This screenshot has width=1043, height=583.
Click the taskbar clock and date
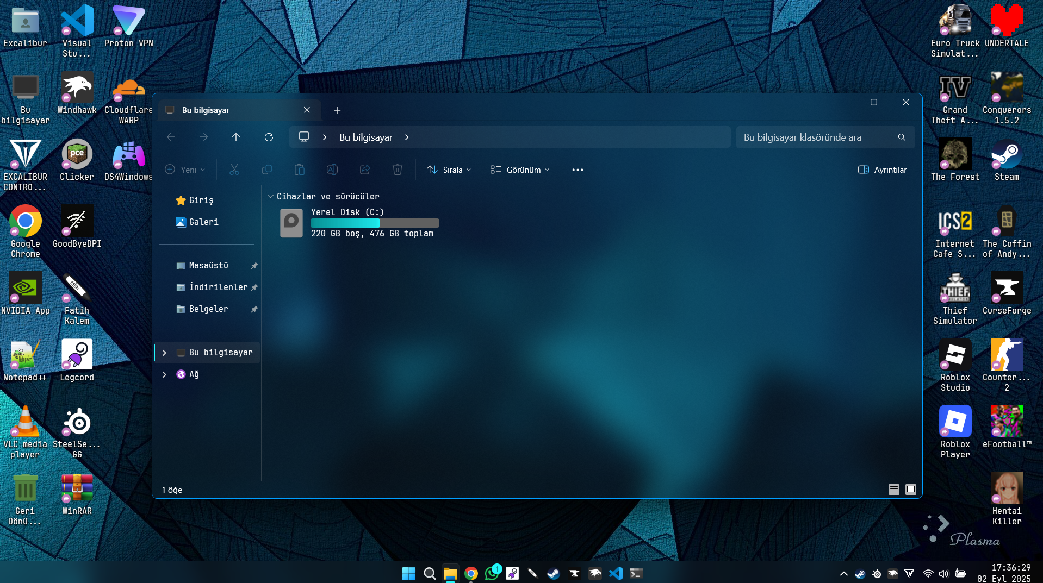1004,573
